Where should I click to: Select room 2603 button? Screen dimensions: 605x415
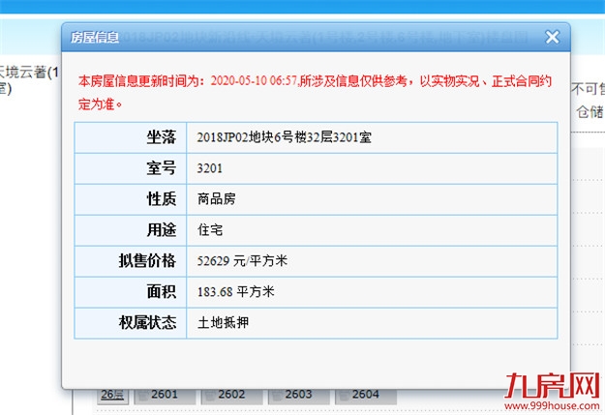pos(299,396)
